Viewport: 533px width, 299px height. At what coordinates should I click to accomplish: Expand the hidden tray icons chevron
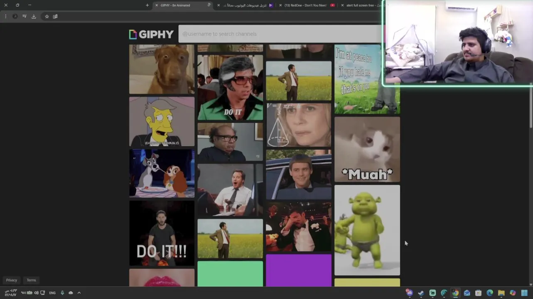click(79, 293)
